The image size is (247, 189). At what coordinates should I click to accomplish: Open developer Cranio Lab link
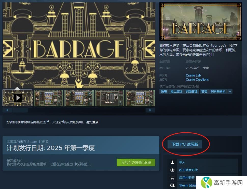tap(193, 75)
